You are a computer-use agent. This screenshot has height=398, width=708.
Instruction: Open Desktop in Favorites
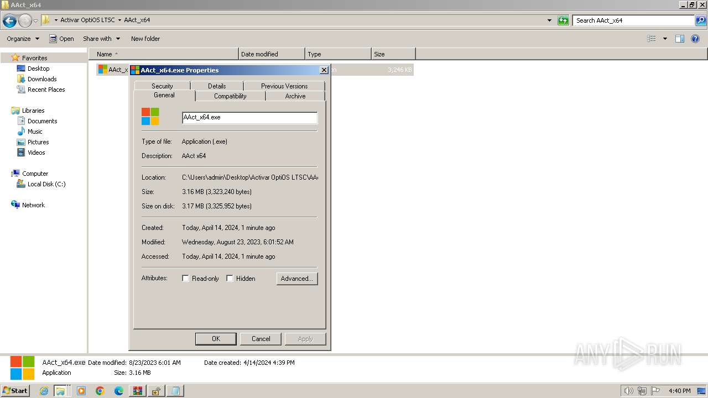click(x=38, y=69)
